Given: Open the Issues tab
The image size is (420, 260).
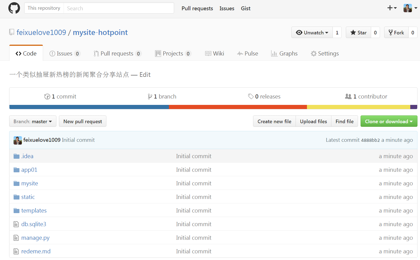Looking at the screenshot, I should tap(64, 54).
